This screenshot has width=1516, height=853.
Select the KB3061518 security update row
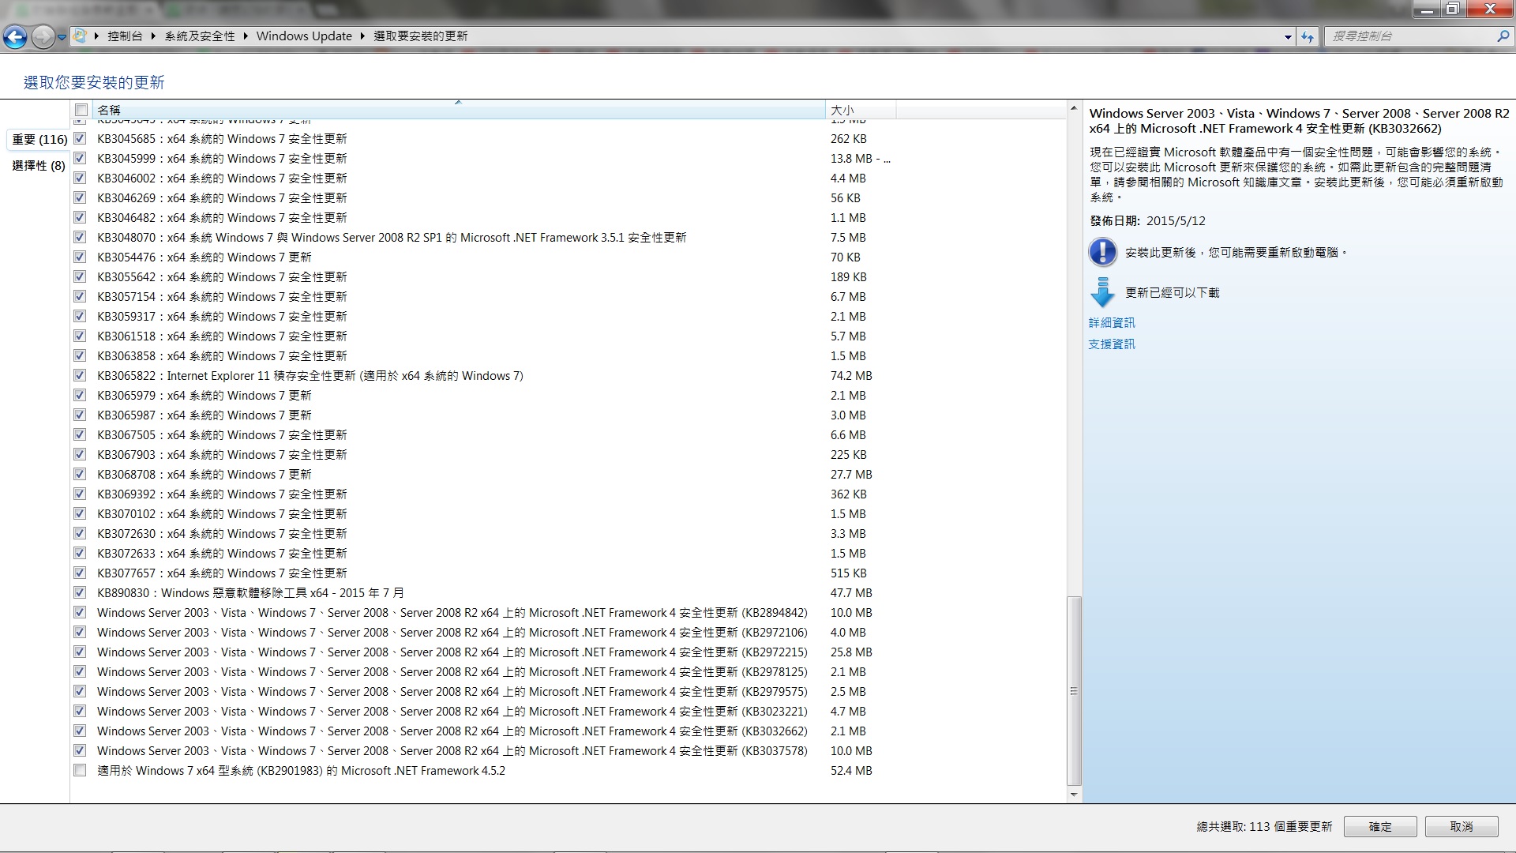pyautogui.click(x=568, y=336)
